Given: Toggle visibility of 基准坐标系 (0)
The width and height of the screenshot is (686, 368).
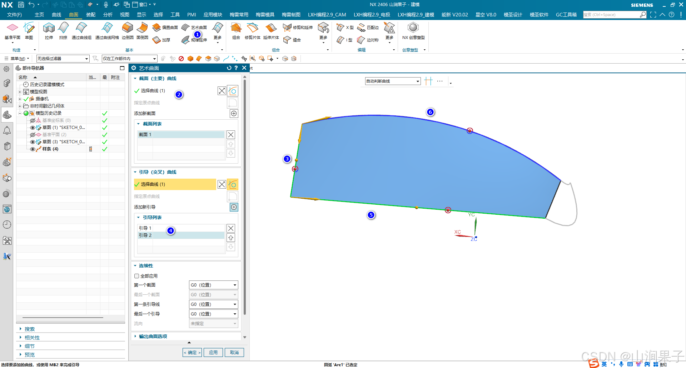Looking at the screenshot, I should pyautogui.click(x=33, y=120).
